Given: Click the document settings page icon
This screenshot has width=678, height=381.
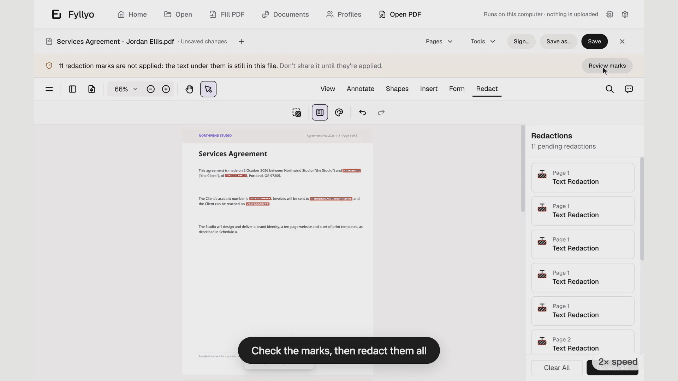Looking at the screenshot, I should [x=91, y=89].
